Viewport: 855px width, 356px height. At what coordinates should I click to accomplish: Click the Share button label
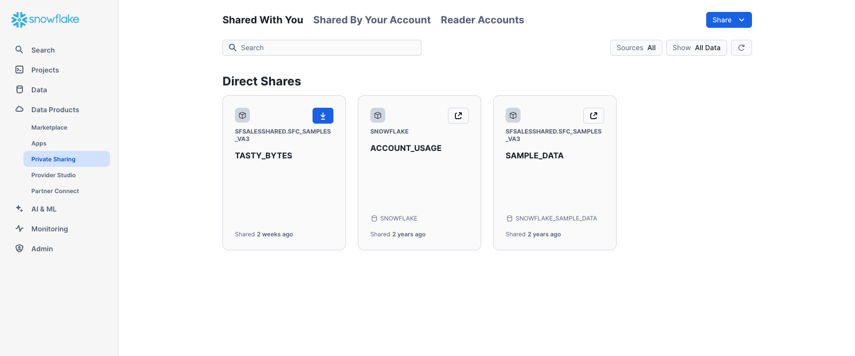click(722, 20)
